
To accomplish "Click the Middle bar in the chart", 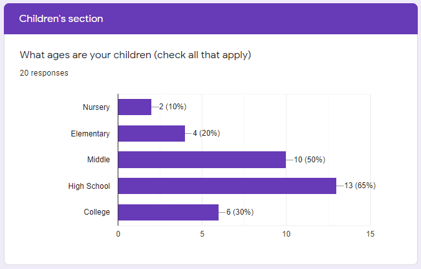I will point(202,160).
